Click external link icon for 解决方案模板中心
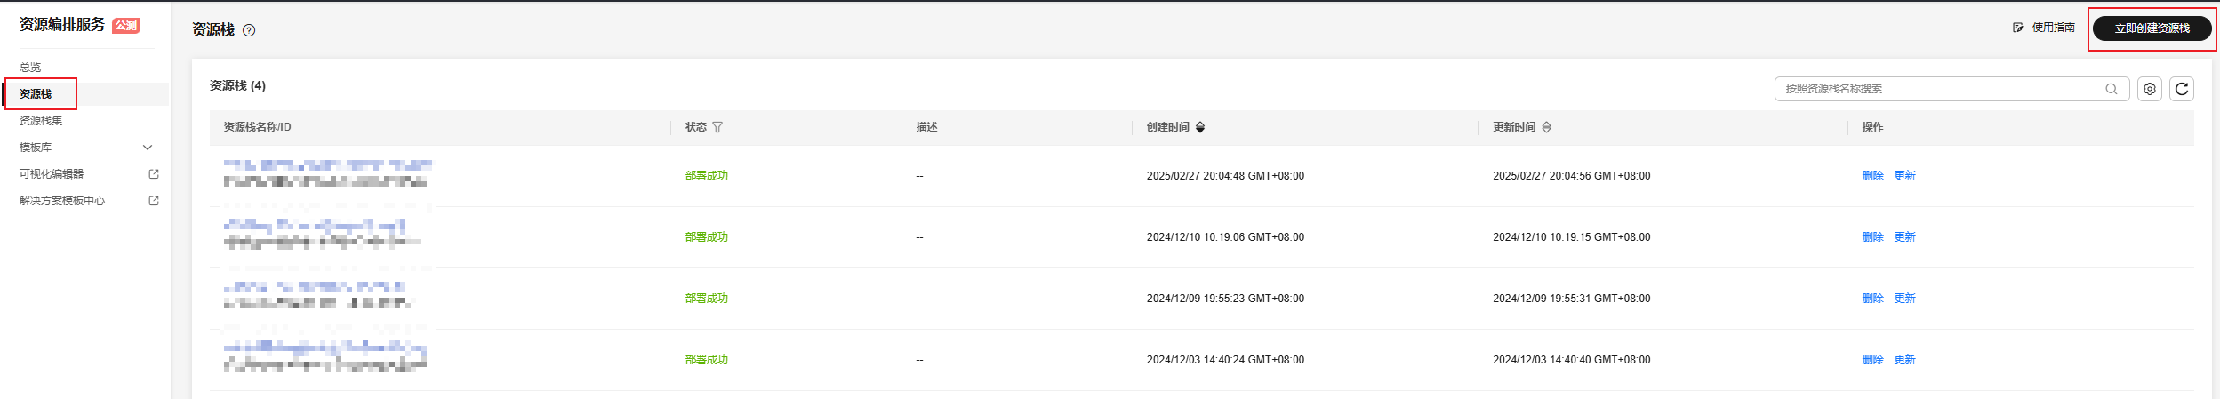The image size is (2220, 399). 154,201
